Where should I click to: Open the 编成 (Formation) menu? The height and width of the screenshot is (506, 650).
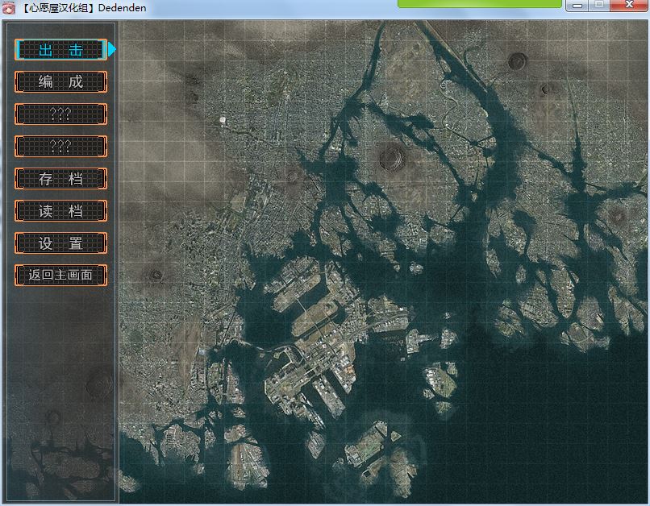tap(60, 82)
